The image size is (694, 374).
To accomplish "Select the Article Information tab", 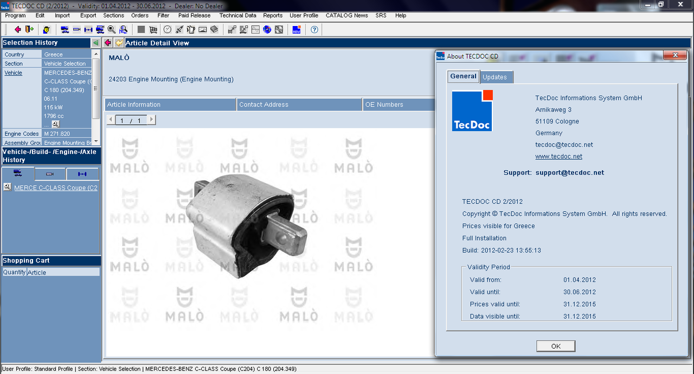I will (170, 105).
